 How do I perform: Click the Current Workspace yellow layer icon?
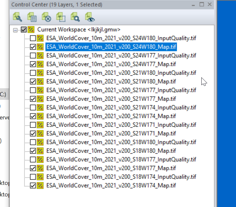click(x=31, y=30)
